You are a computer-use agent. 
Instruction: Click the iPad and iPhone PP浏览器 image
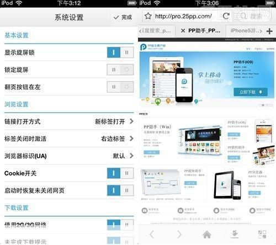[228, 185]
